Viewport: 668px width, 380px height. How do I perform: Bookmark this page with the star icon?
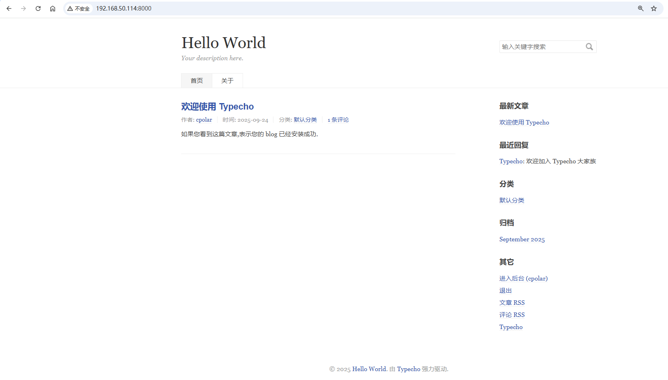(654, 8)
